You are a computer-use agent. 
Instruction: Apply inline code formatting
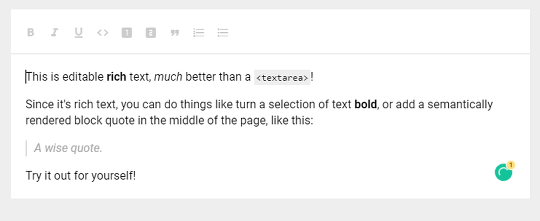click(103, 33)
